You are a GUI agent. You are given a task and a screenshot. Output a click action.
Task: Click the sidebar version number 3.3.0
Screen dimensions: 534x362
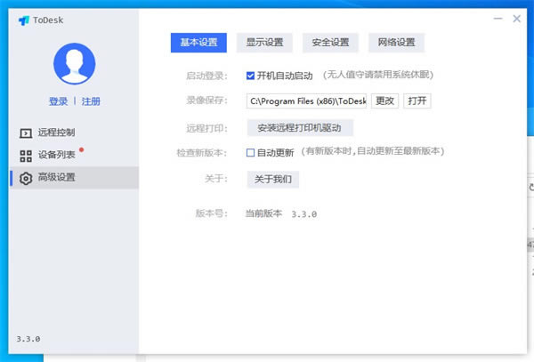[x=28, y=339]
